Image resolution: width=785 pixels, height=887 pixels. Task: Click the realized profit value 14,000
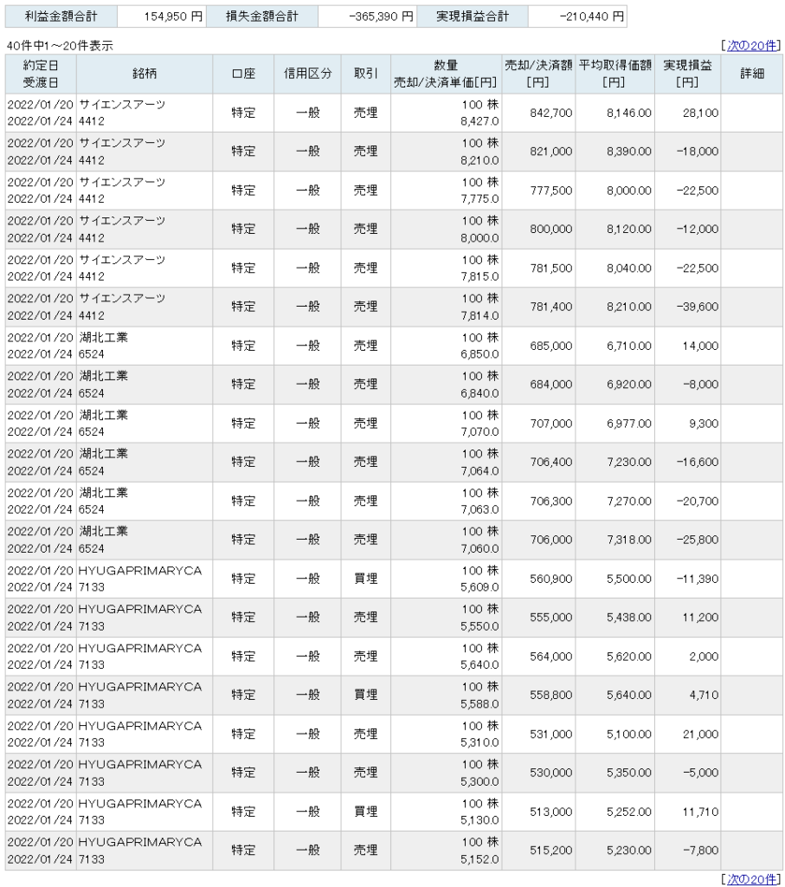coord(700,346)
